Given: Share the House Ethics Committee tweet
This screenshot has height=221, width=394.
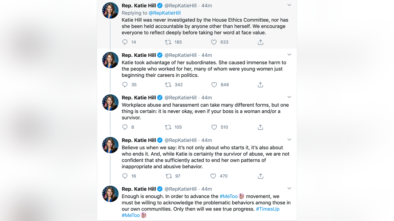Looking at the screenshot, I should 260,42.
